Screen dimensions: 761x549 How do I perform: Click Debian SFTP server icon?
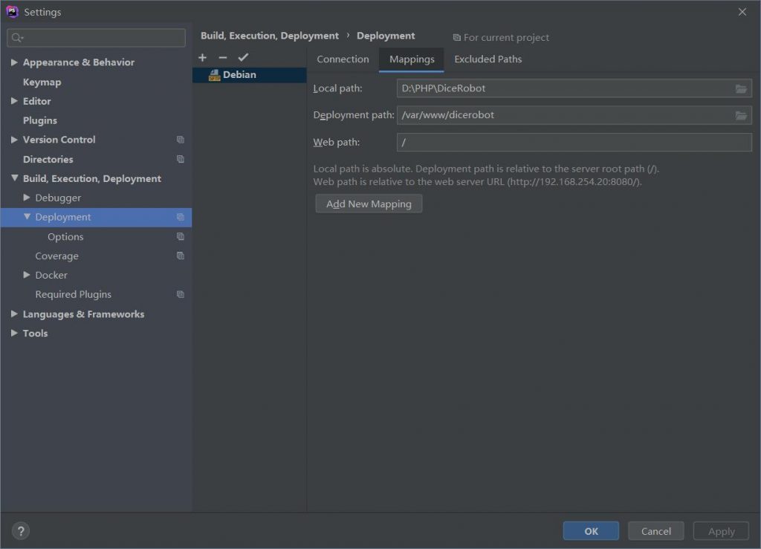214,75
